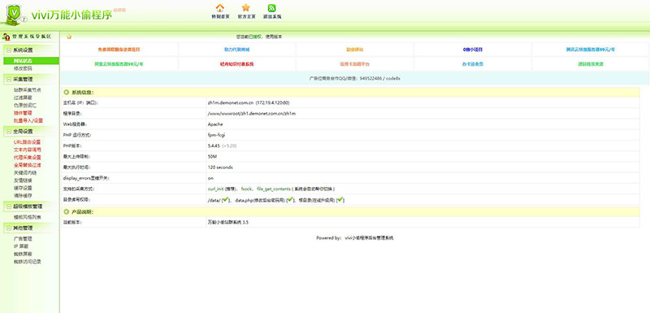The image size is (650, 313).
Task: Collapse the 采集管理 sidebar section
Action: pyautogui.click(x=9, y=79)
